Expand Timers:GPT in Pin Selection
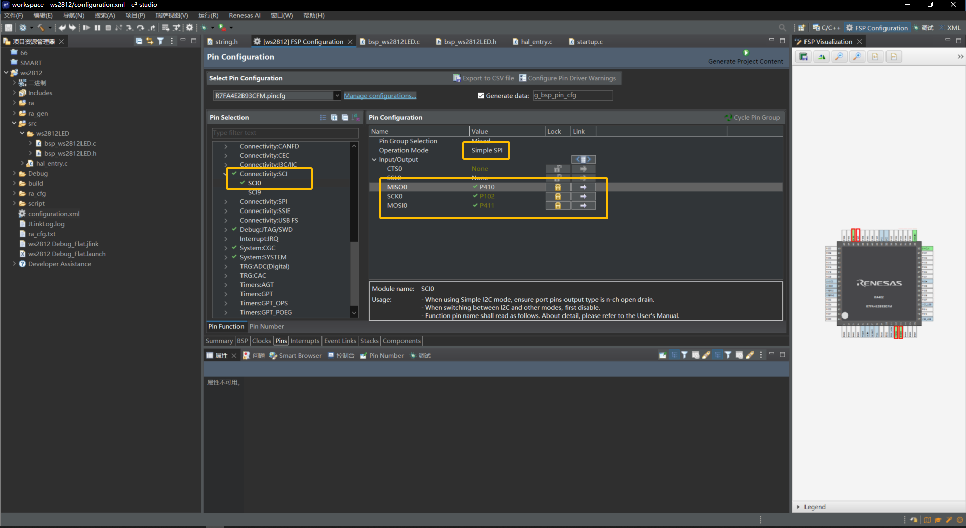 click(x=226, y=294)
